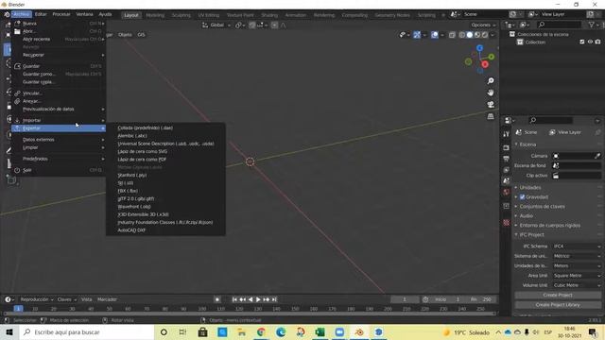
Task: Open the Output properties tab icon
Action: click(507, 159)
